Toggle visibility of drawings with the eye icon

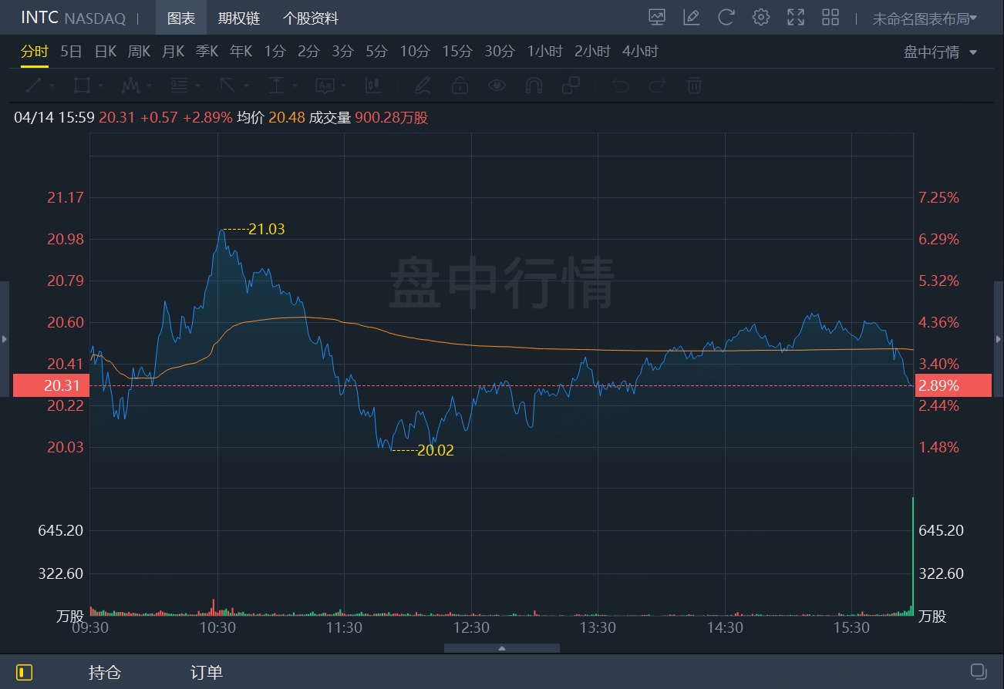pos(497,86)
